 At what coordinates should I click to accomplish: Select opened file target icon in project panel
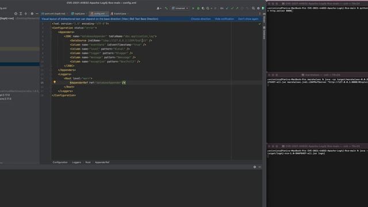click(16, 14)
